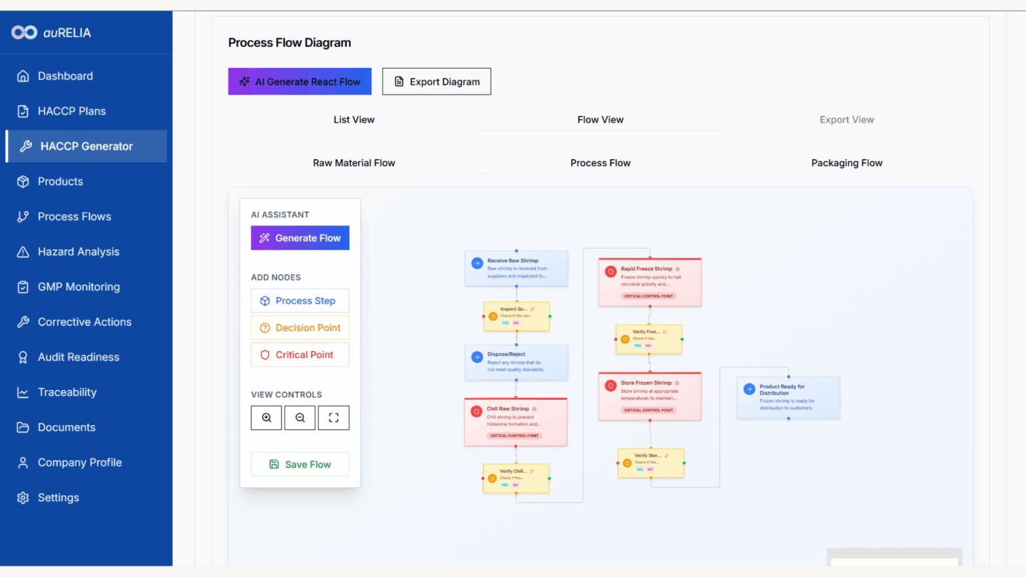The width and height of the screenshot is (1026, 577).
Task: Click the Products box icon in sidebar
Action: coord(23,182)
